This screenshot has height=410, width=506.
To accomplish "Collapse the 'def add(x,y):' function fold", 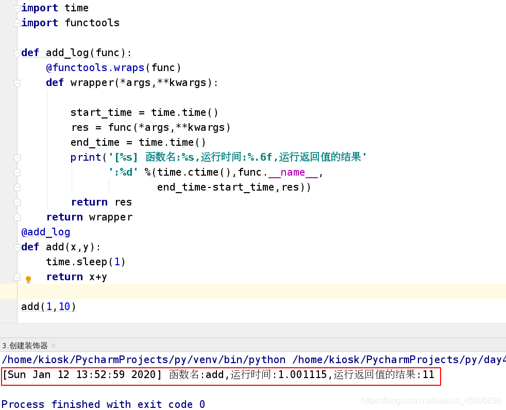I will 17,247.
